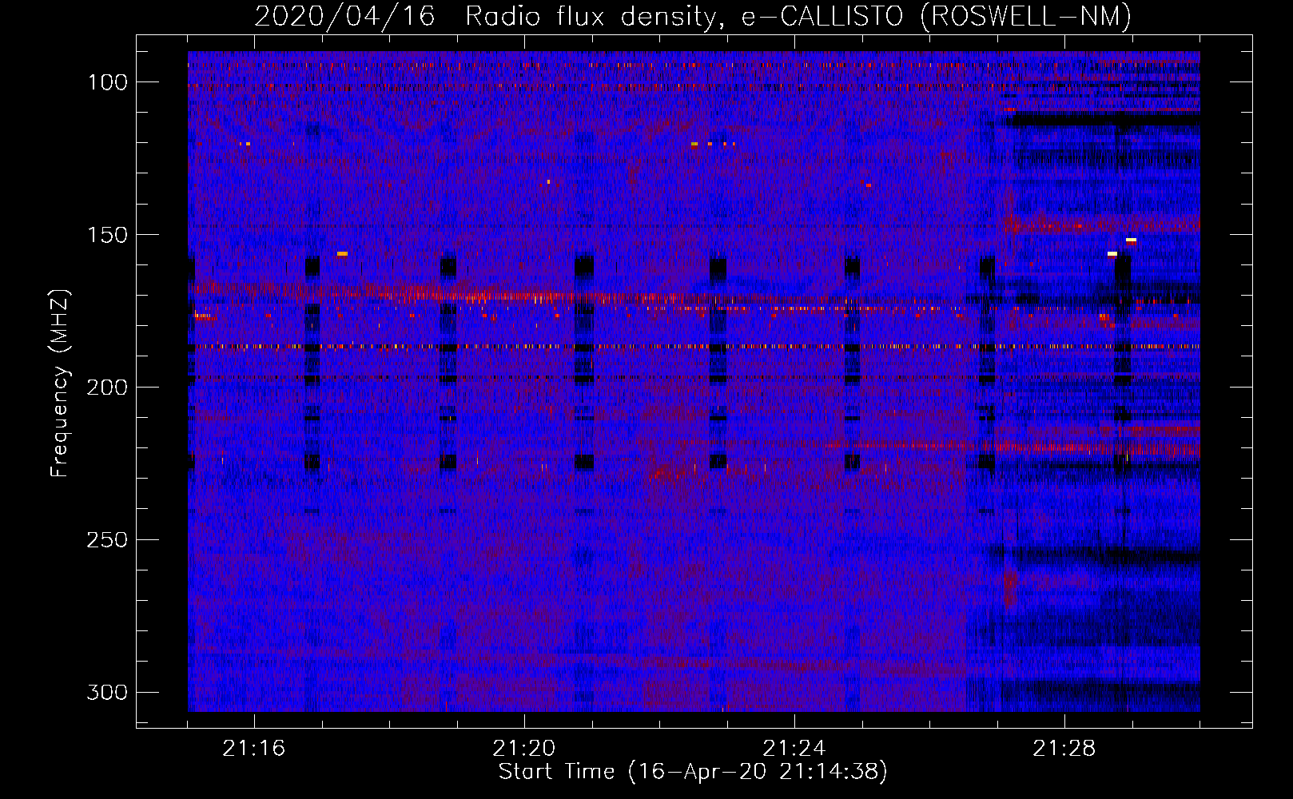Viewport: 1293px width, 799px height.
Task: Click the '21:20' time tick label
Action: click(x=524, y=749)
